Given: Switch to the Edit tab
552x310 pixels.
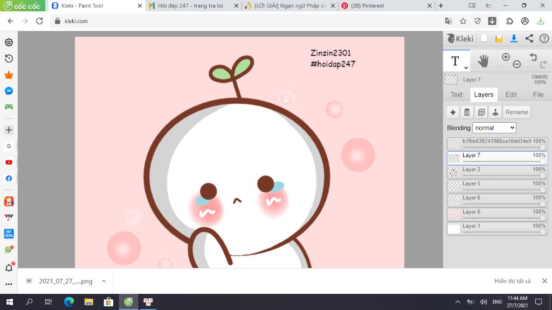Looking at the screenshot, I should click(x=511, y=95).
